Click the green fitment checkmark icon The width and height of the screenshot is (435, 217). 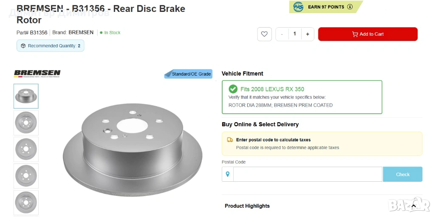(x=233, y=89)
